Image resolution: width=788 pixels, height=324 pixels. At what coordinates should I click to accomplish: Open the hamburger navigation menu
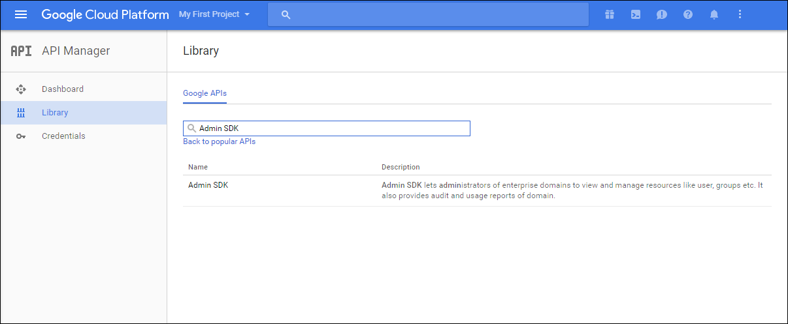[x=21, y=14]
